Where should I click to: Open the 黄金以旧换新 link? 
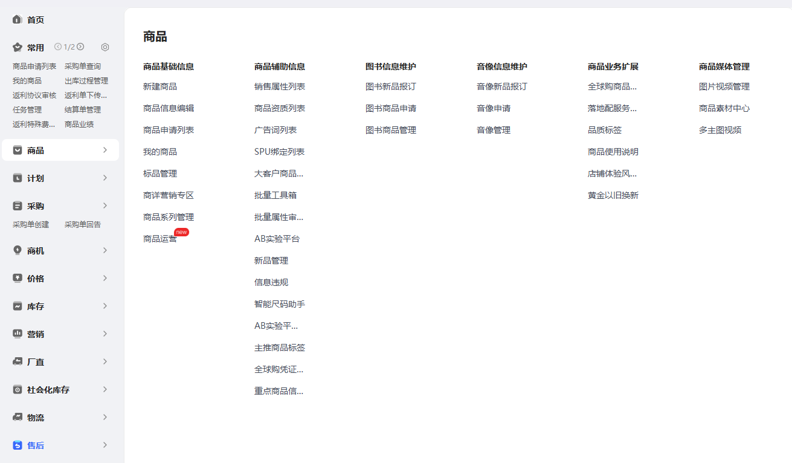tap(613, 195)
